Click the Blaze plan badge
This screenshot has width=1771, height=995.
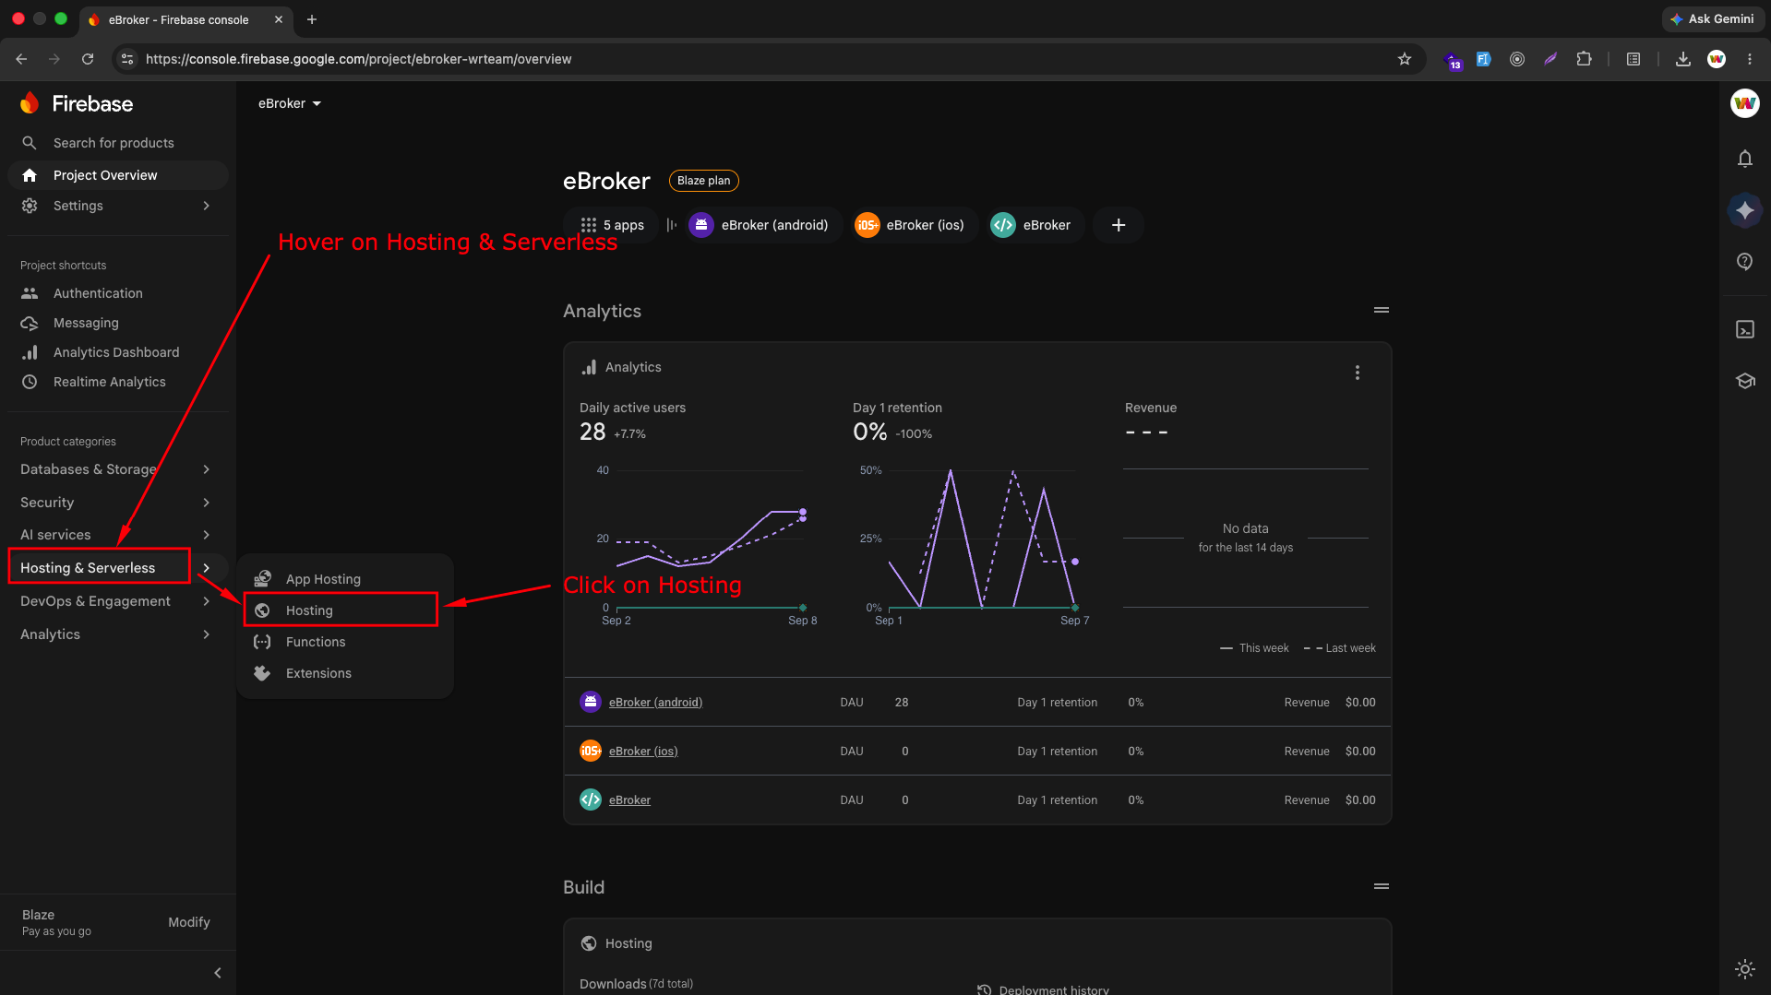[x=703, y=181]
